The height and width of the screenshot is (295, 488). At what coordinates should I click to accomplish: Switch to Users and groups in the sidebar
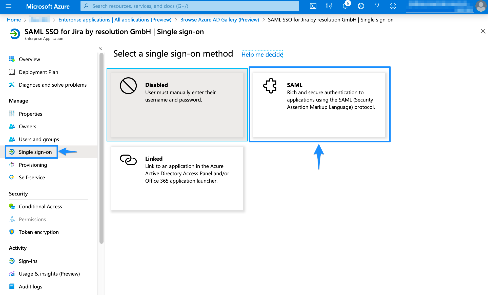tap(39, 139)
